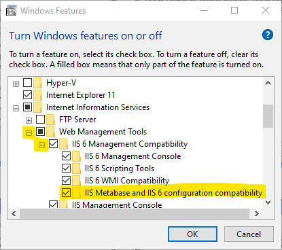Select the IIS 6 Scripting Tools label
Screen dimensions: 282x250
[x=120, y=168]
